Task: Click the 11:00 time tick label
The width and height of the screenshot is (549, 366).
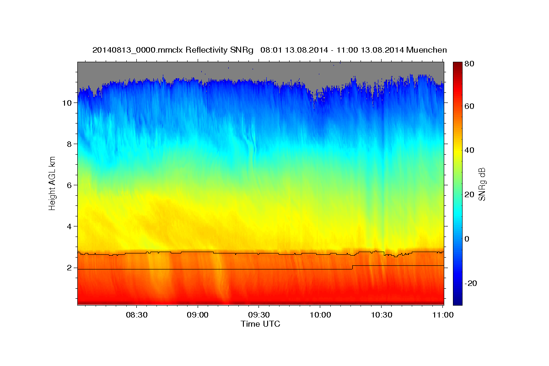Action: (x=442, y=315)
